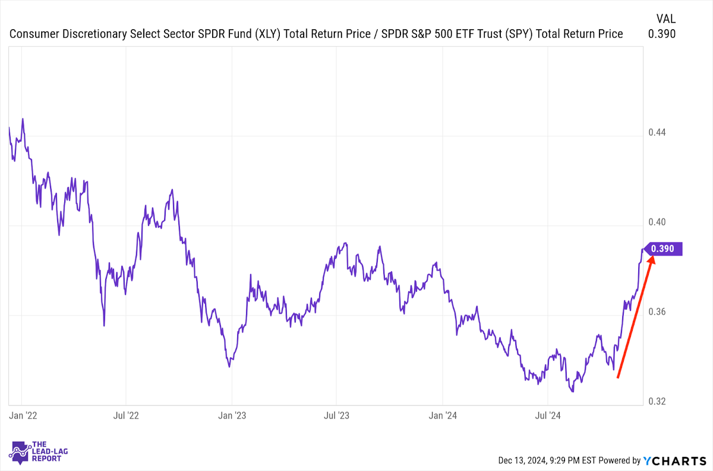Click the VAL column header
The height and width of the screenshot is (471, 713).
click(665, 18)
